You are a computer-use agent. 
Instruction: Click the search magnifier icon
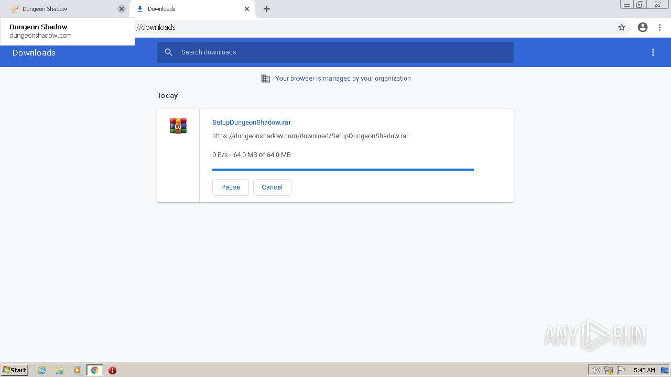[x=169, y=52]
